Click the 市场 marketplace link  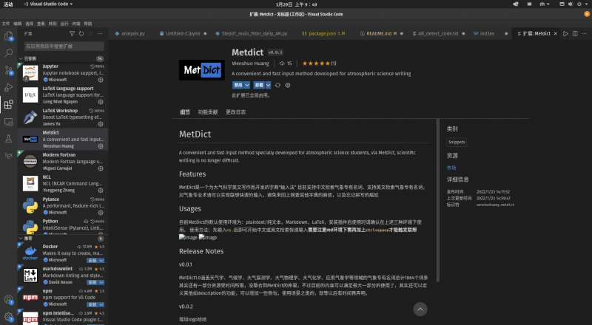[x=451, y=168]
